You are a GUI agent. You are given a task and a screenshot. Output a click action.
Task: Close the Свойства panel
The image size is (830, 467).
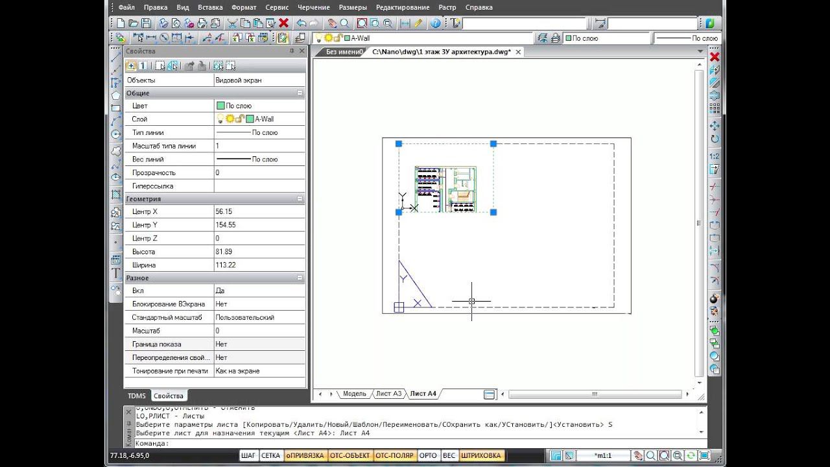[x=302, y=51]
